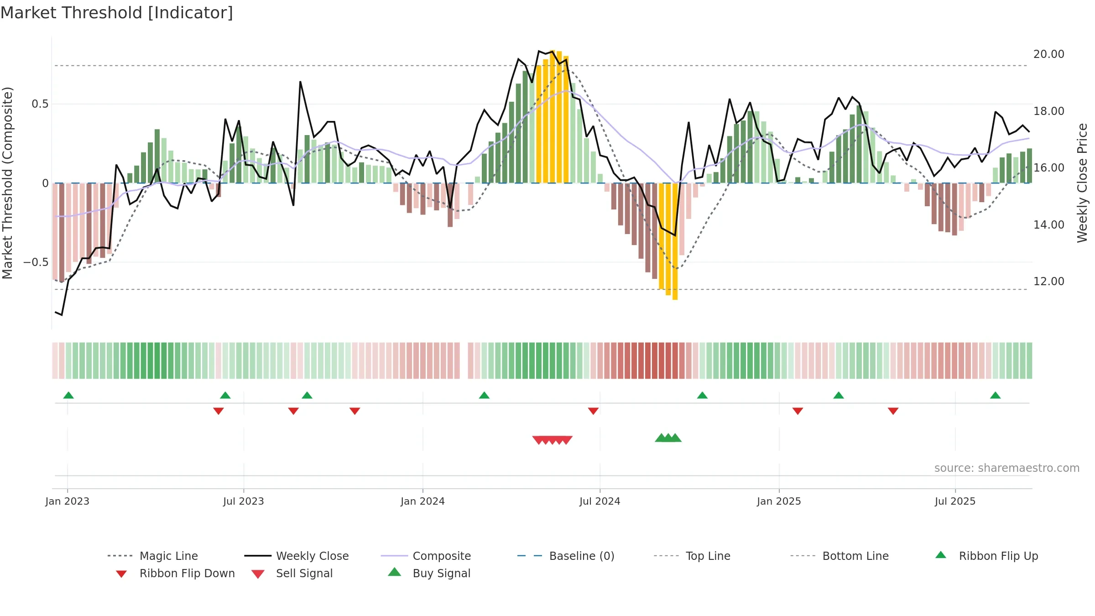Screen dimensions: 1095x616
Task: Toggle the Ribbon Flip Down legend entry
Action: (175, 573)
